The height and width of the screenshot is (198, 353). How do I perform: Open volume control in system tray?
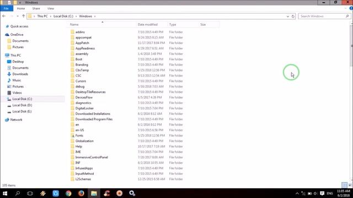pos(315,193)
